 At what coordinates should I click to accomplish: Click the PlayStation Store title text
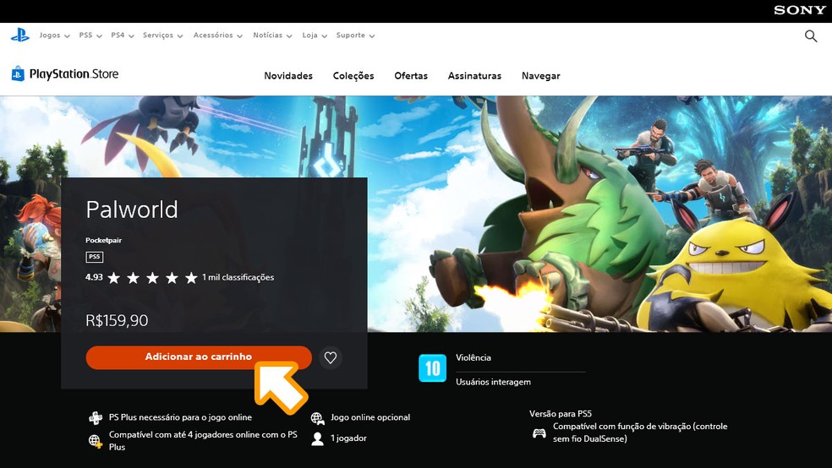[74, 74]
